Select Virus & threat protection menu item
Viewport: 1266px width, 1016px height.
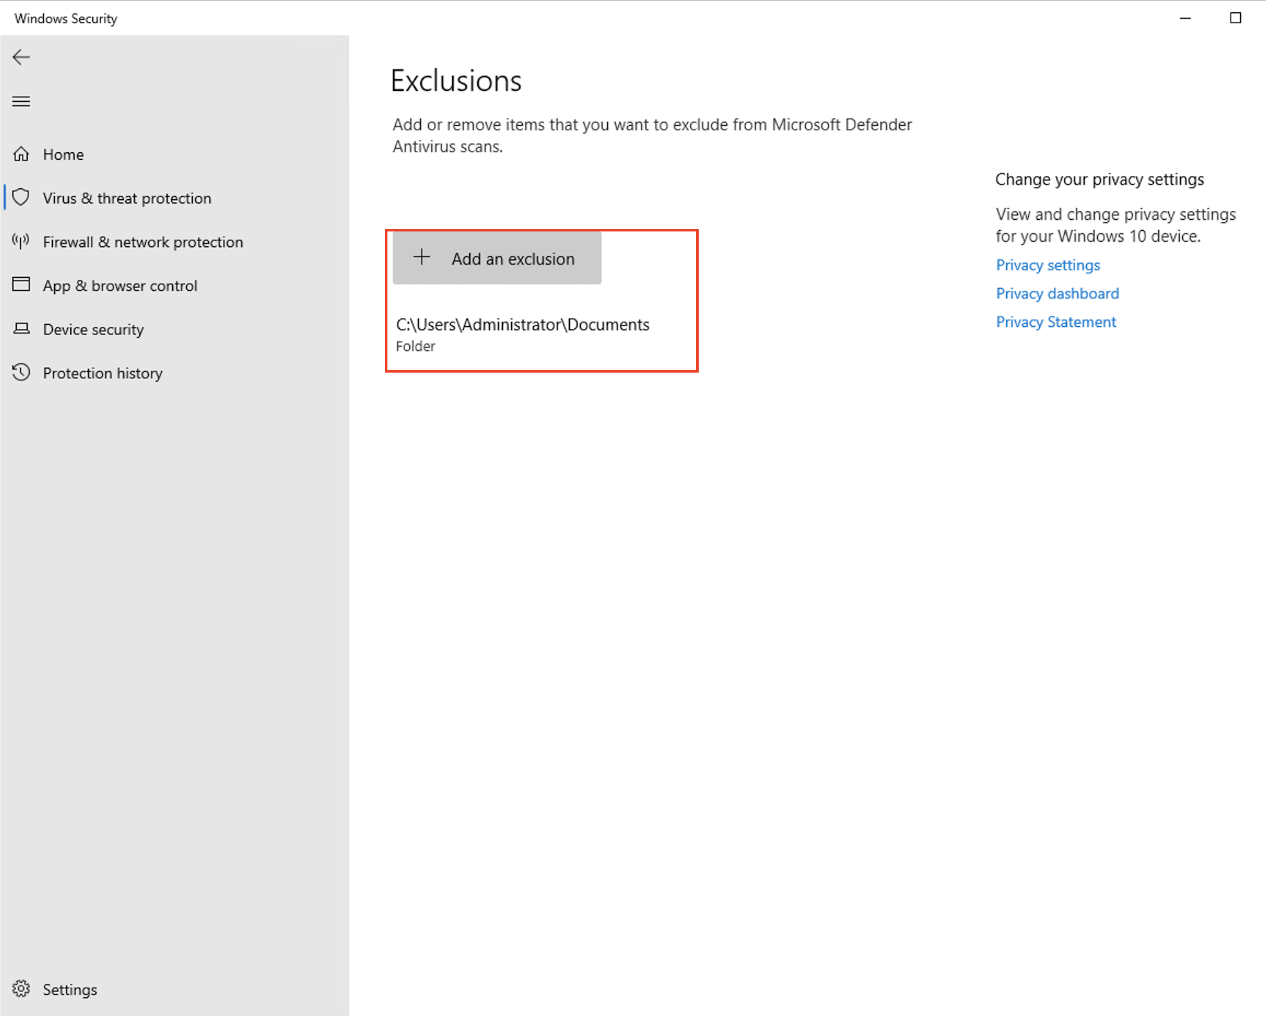(126, 198)
